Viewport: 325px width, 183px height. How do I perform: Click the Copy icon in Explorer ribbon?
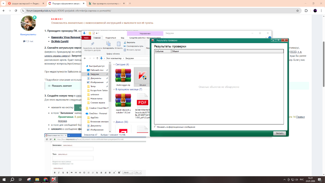tap(108, 44)
